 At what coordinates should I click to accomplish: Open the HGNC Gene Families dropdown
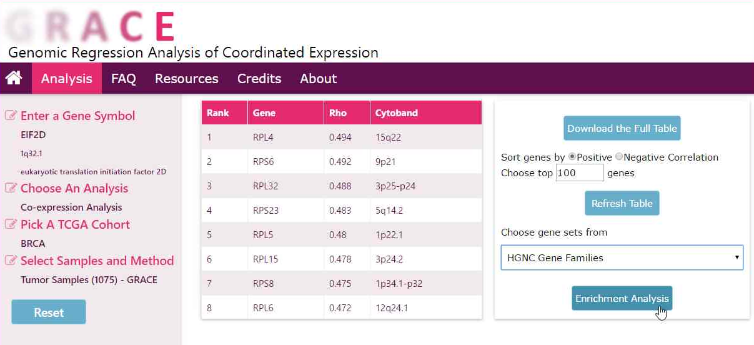tap(622, 257)
